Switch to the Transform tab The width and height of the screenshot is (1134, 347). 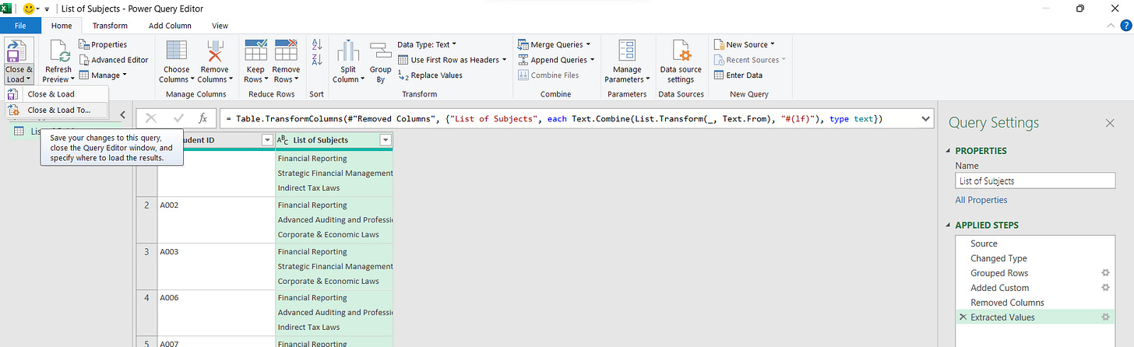(x=110, y=26)
